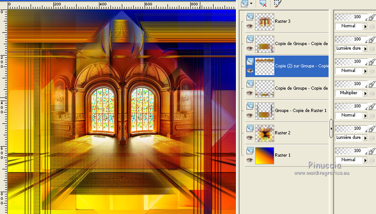The height and width of the screenshot is (214, 376).
Task: Open the new layer type dropdown arrow
Action: tap(251, 3)
